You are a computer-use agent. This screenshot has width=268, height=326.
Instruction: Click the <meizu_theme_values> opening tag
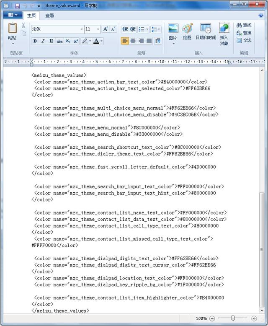(59, 75)
